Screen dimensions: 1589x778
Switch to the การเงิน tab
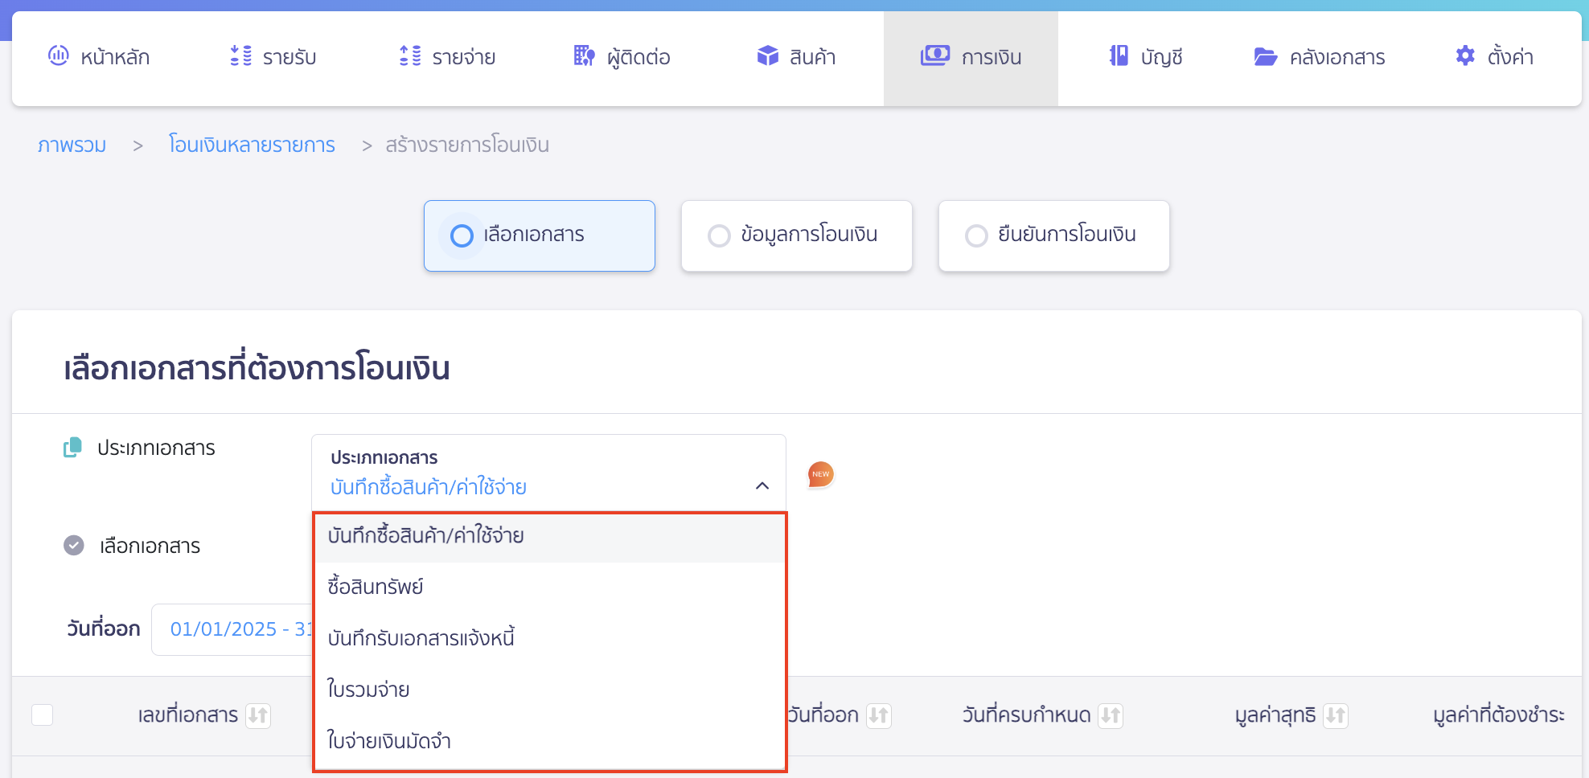click(x=971, y=56)
